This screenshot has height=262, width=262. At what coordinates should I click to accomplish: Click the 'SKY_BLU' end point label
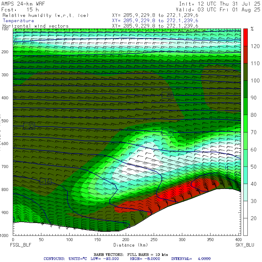coord(245,245)
